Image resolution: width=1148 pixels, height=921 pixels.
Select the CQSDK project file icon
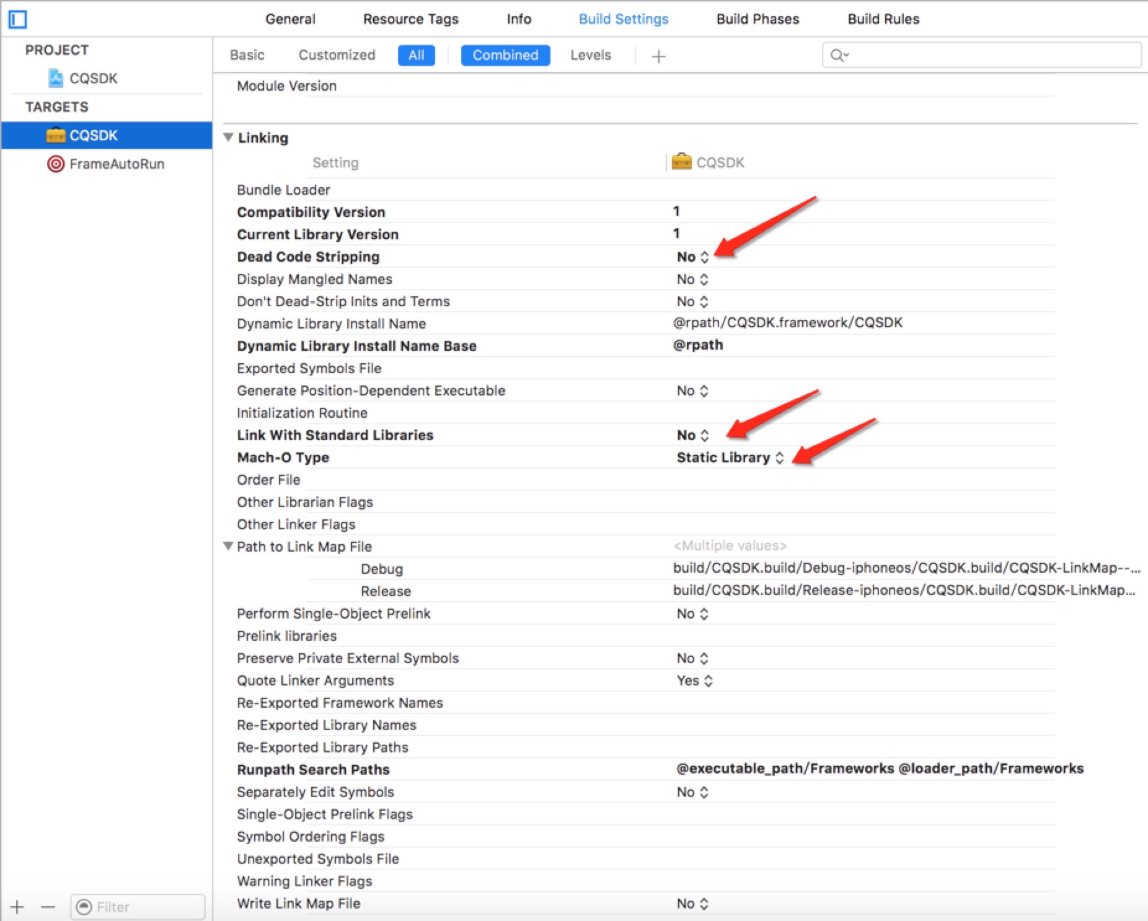56,78
